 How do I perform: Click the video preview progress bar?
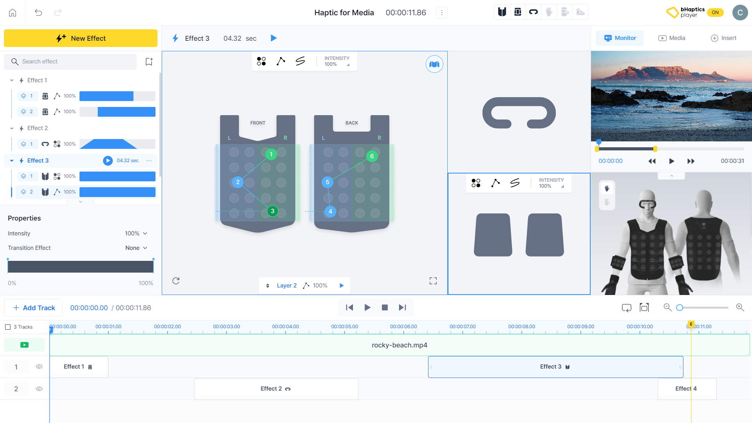tap(670, 149)
